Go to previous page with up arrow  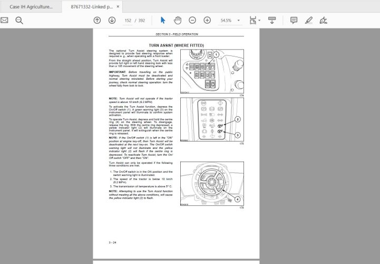coord(97,20)
